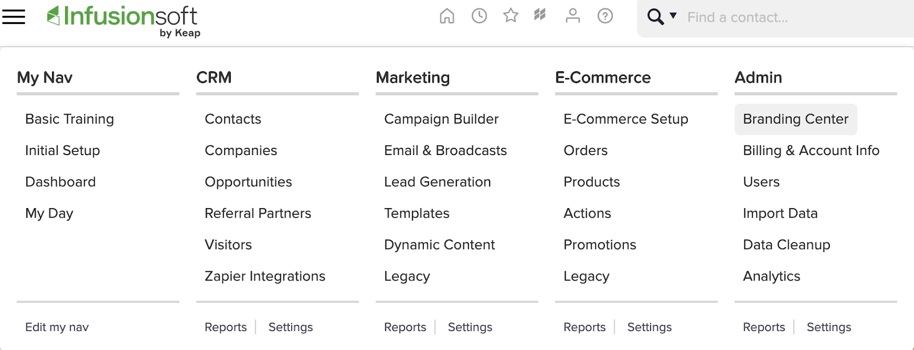The width and height of the screenshot is (914, 350).
Task: Open Companies
Action: tap(241, 150)
